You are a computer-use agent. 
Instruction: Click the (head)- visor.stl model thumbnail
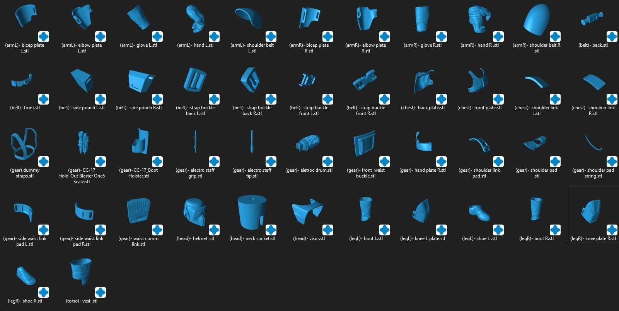tap(307, 211)
